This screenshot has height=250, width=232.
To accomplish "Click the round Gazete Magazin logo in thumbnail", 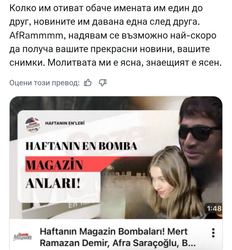I will point(33,125).
